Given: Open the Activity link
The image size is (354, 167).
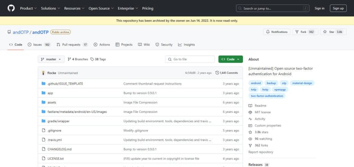Looking at the screenshot, I should [257, 119].
